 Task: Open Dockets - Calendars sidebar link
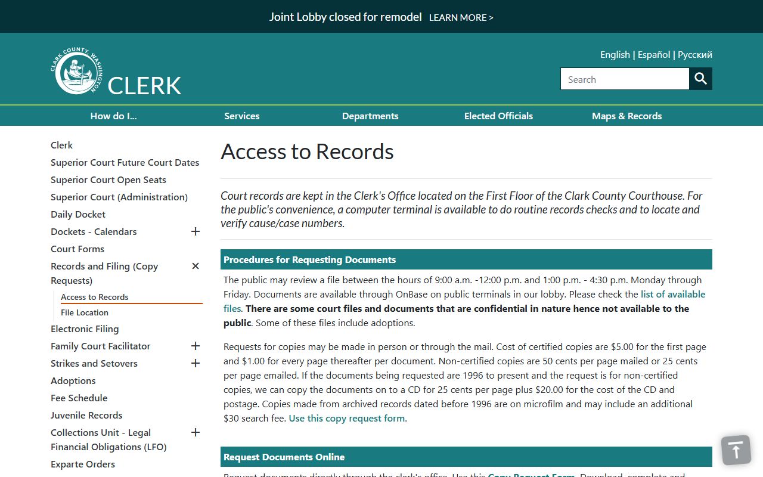pos(94,231)
